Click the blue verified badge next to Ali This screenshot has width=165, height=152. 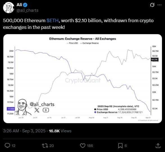click(25, 5)
